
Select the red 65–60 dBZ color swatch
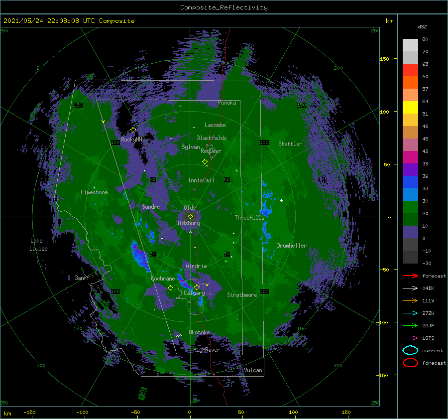tap(410, 70)
